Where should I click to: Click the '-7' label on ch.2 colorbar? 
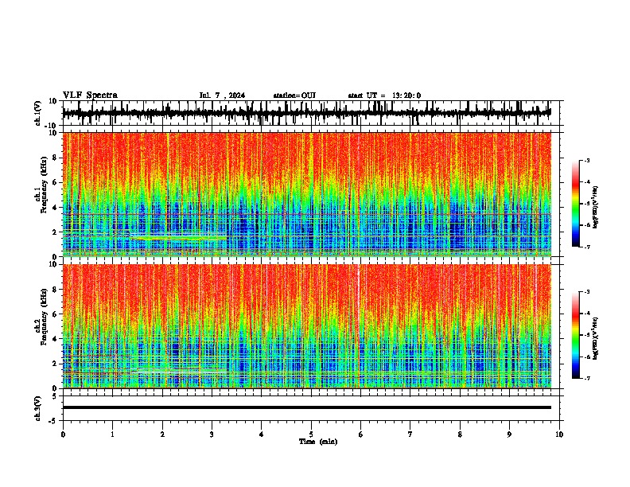pos(586,379)
